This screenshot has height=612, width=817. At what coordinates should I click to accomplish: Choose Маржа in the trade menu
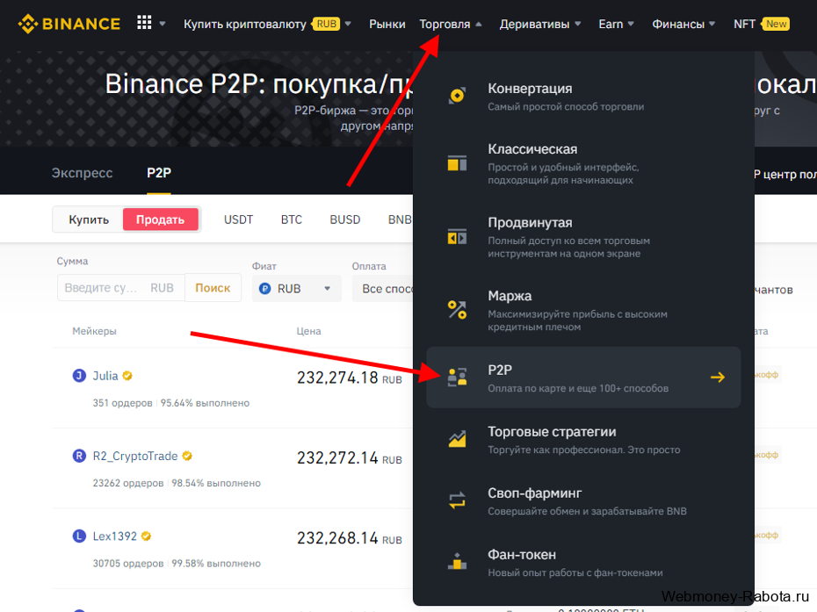(583, 311)
